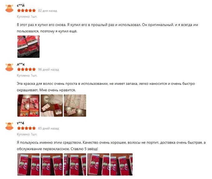Viewport: 212px width, 179px height.
Task: Click the username т**4
Action: coord(20,123)
